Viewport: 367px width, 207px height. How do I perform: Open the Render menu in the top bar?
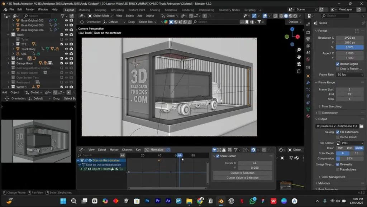tap(31, 10)
